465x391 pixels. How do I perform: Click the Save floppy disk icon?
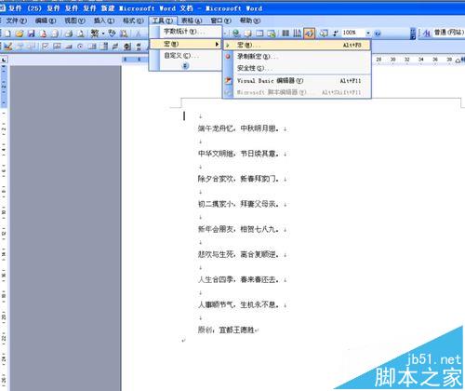click(x=31, y=34)
